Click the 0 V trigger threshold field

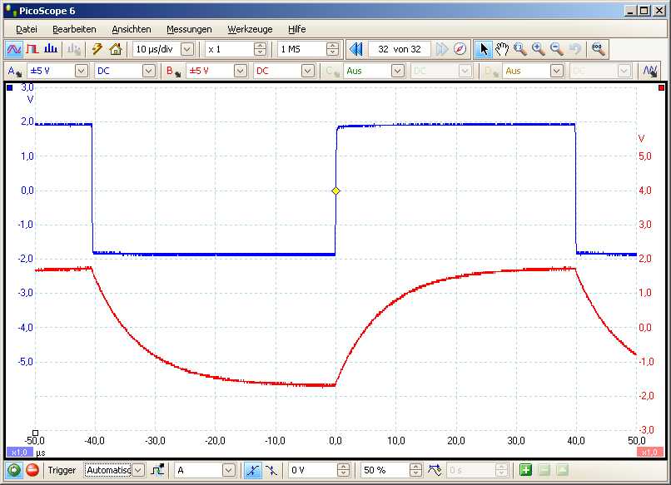313,471
